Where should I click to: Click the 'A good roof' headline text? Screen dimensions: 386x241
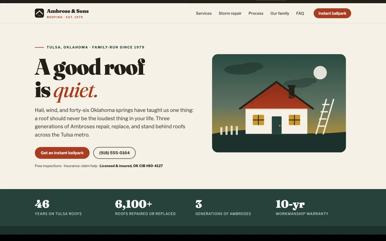[x=90, y=68]
